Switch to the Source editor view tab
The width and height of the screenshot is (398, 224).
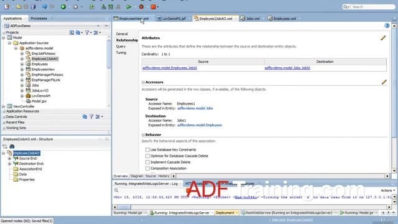[x=150, y=176]
